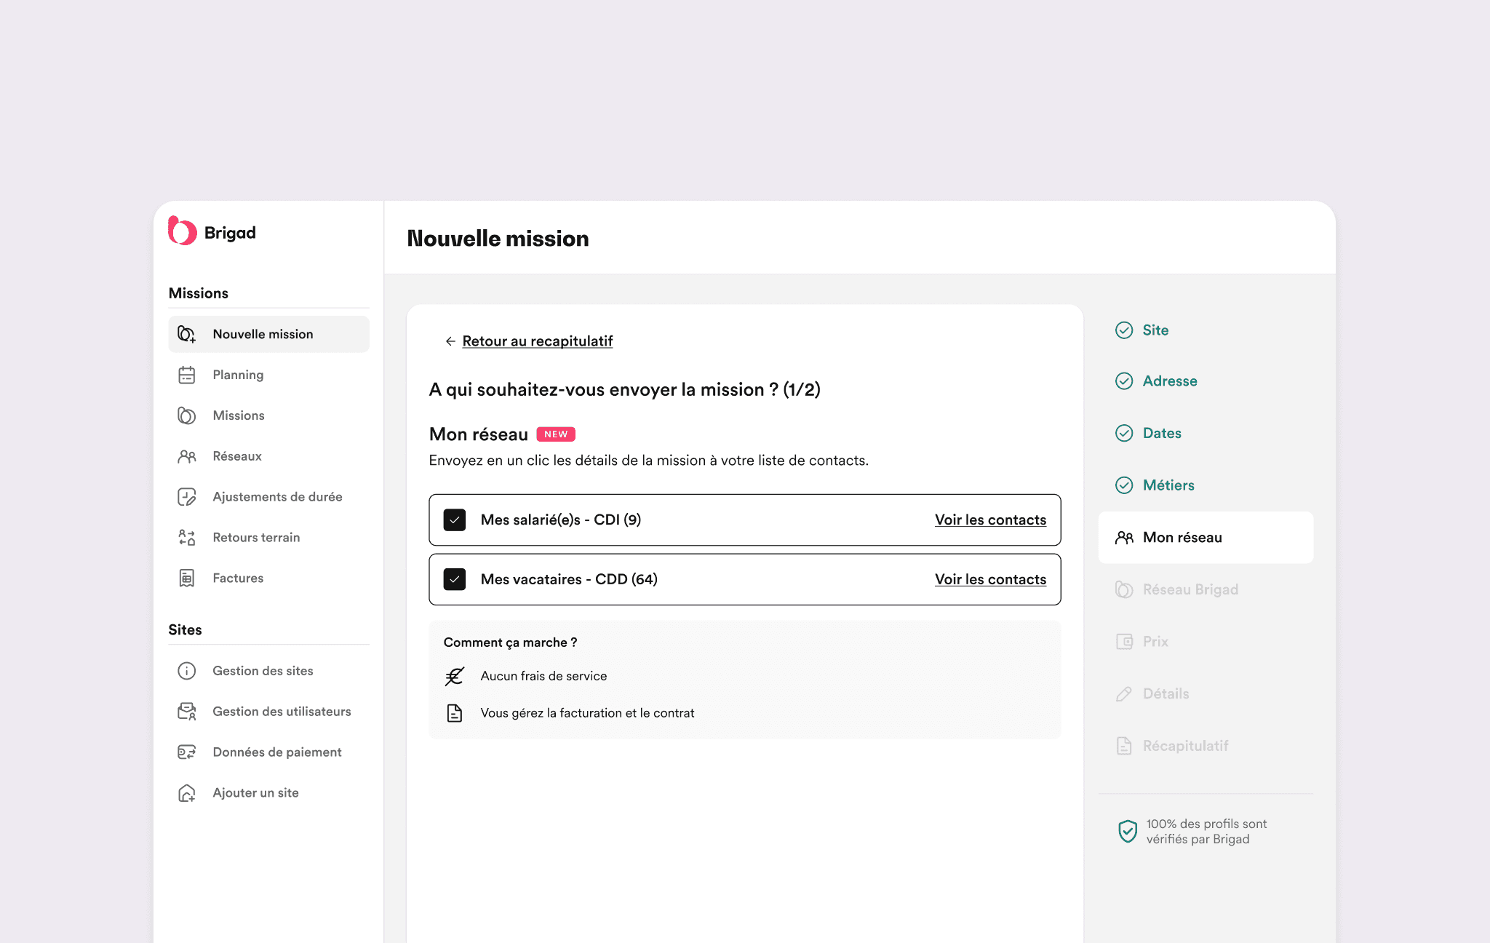Click the back arrow before Retour au recapitulatif
The height and width of the screenshot is (943, 1490).
tap(450, 341)
